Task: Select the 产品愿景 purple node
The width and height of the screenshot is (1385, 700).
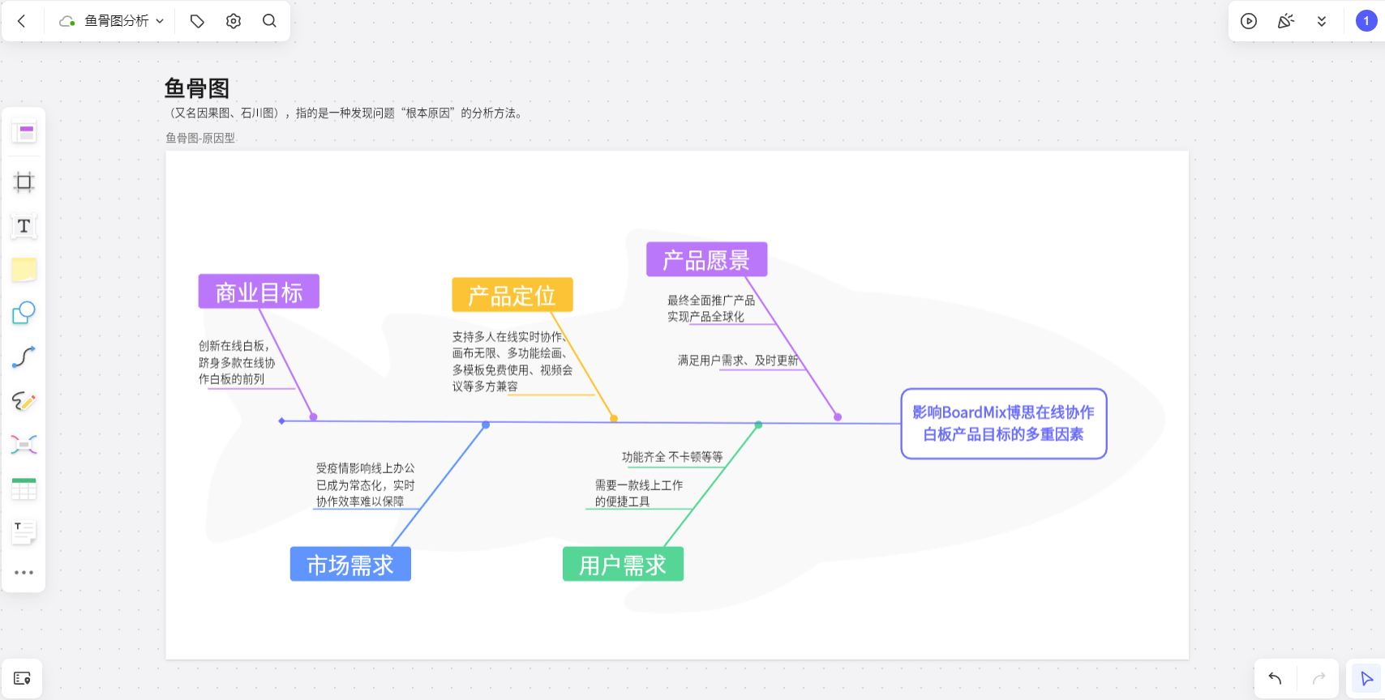Action: coord(706,259)
